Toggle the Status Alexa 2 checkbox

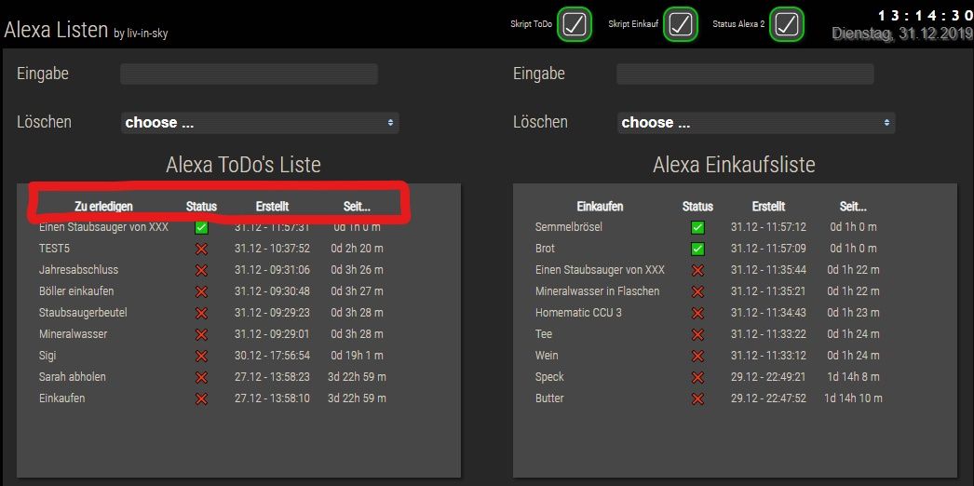click(x=787, y=25)
